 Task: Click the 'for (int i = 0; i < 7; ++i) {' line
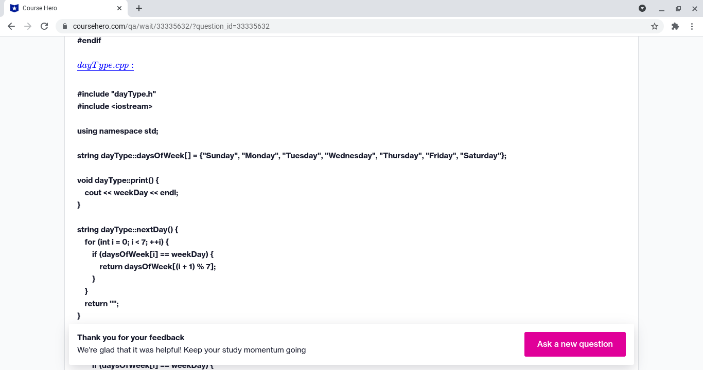coord(127,242)
